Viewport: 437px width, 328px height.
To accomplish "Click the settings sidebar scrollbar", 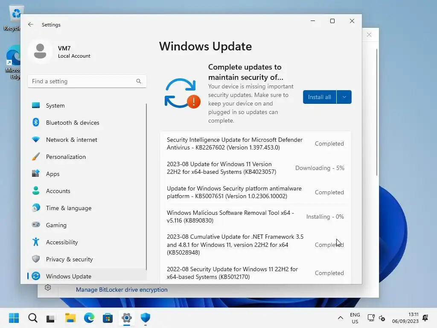I will point(146,187).
